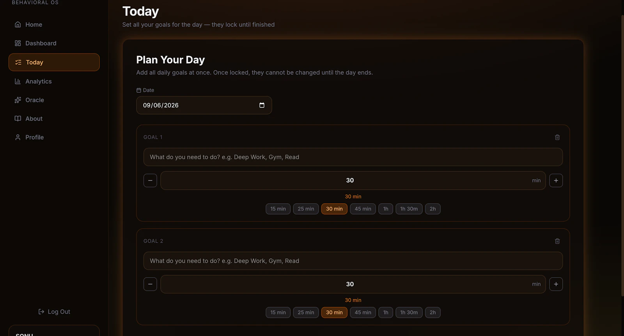This screenshot has height=336, width=624.
Task: Click the Dashboard grid icon
Action: (x=18, y=43)
